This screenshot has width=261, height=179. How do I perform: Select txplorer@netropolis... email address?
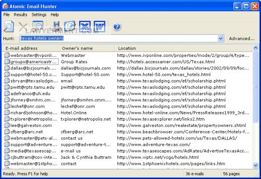(34, 119)
